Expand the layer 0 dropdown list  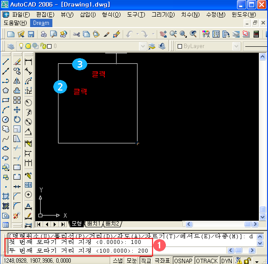[x=143, y=46]
